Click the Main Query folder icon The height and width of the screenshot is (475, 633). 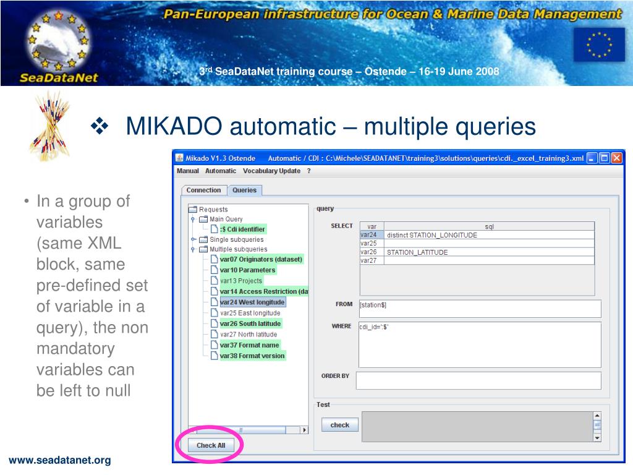[x=203, y=219]
